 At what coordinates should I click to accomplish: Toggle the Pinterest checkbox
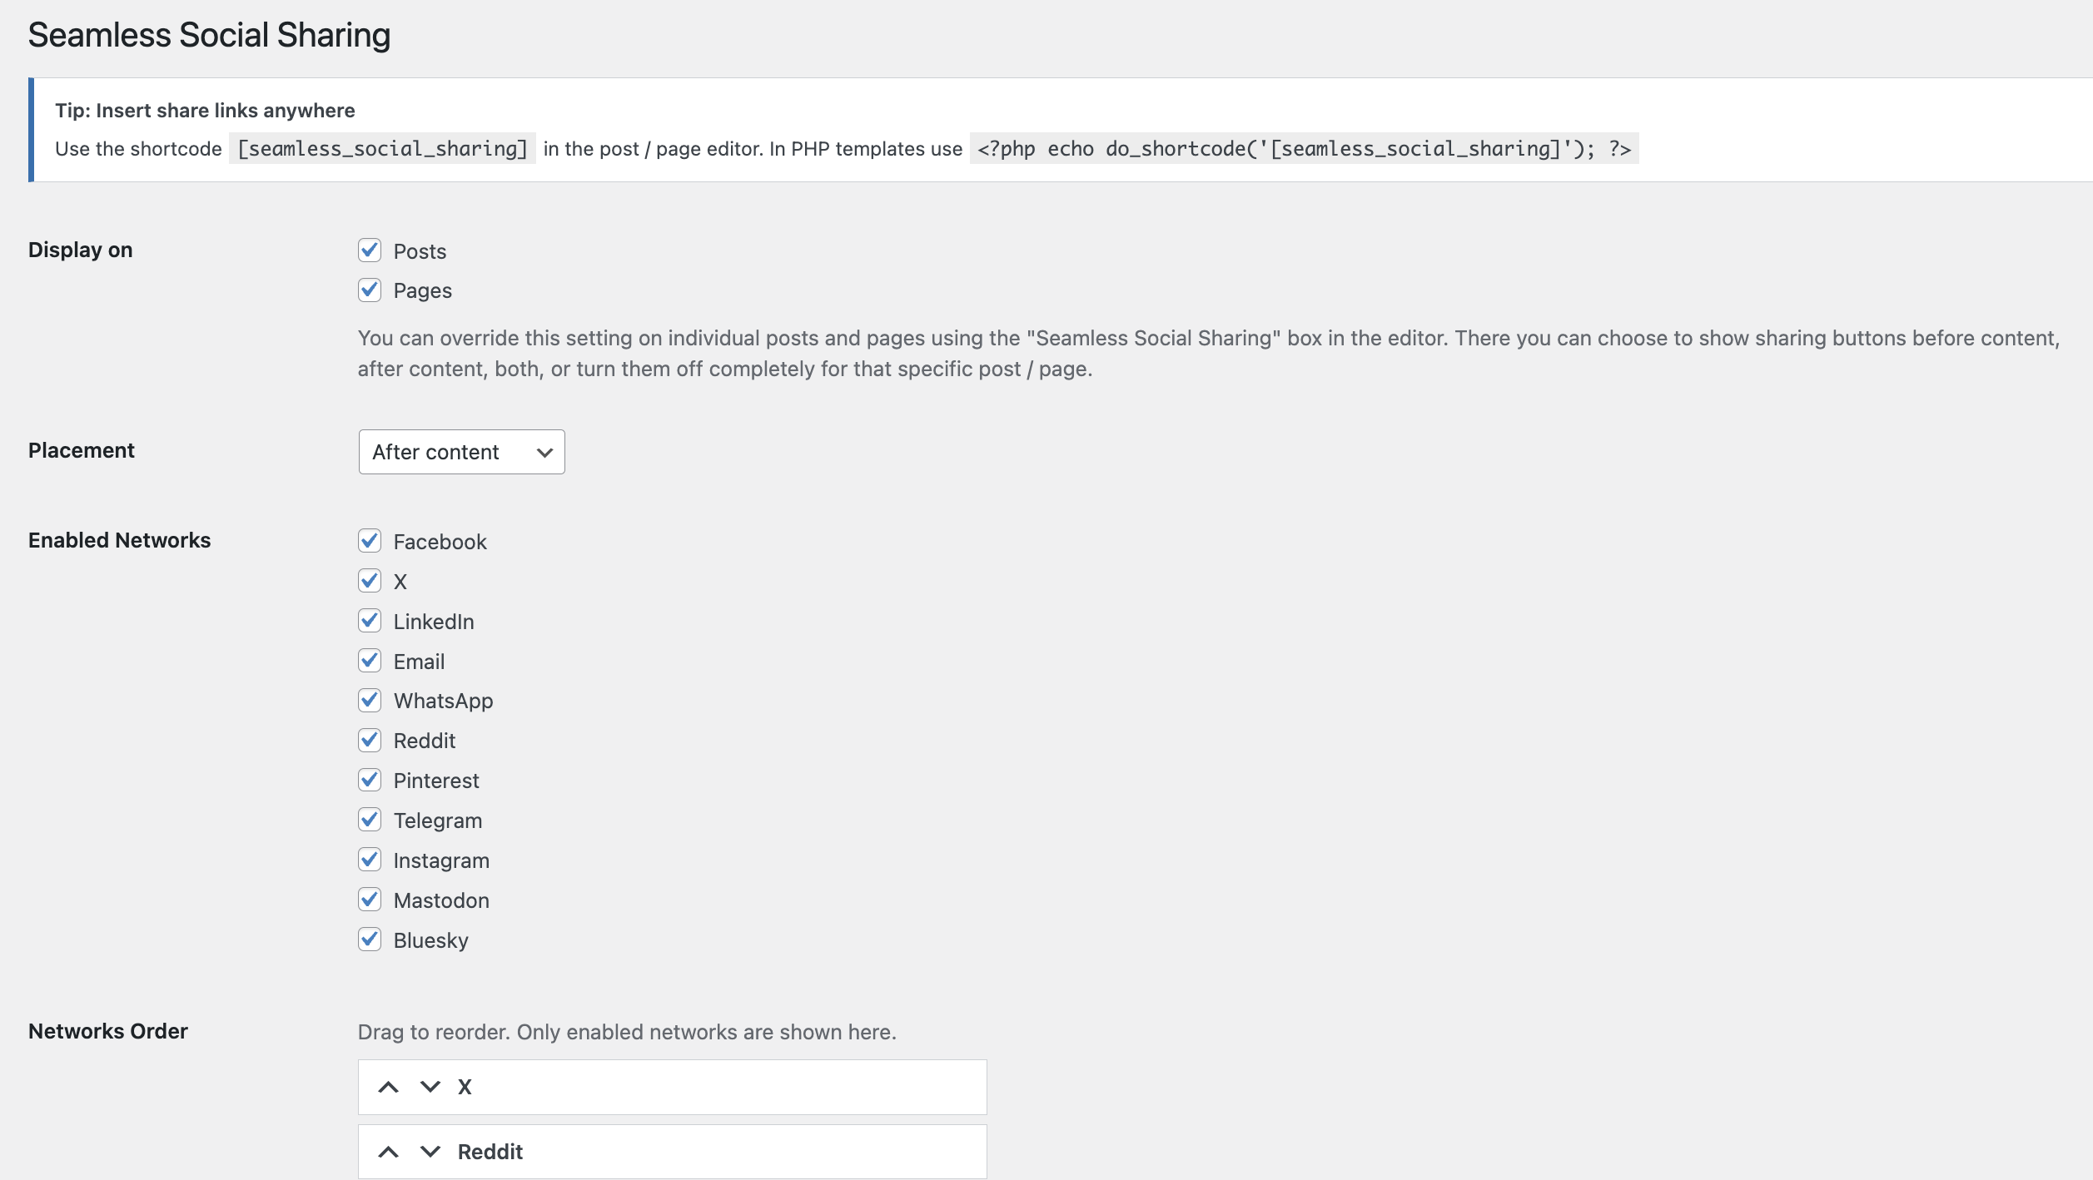370,780
